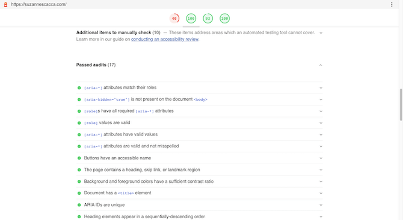Expand the Additional items to manually check section
The image size is (403, 220).
(x=321, y=33)
